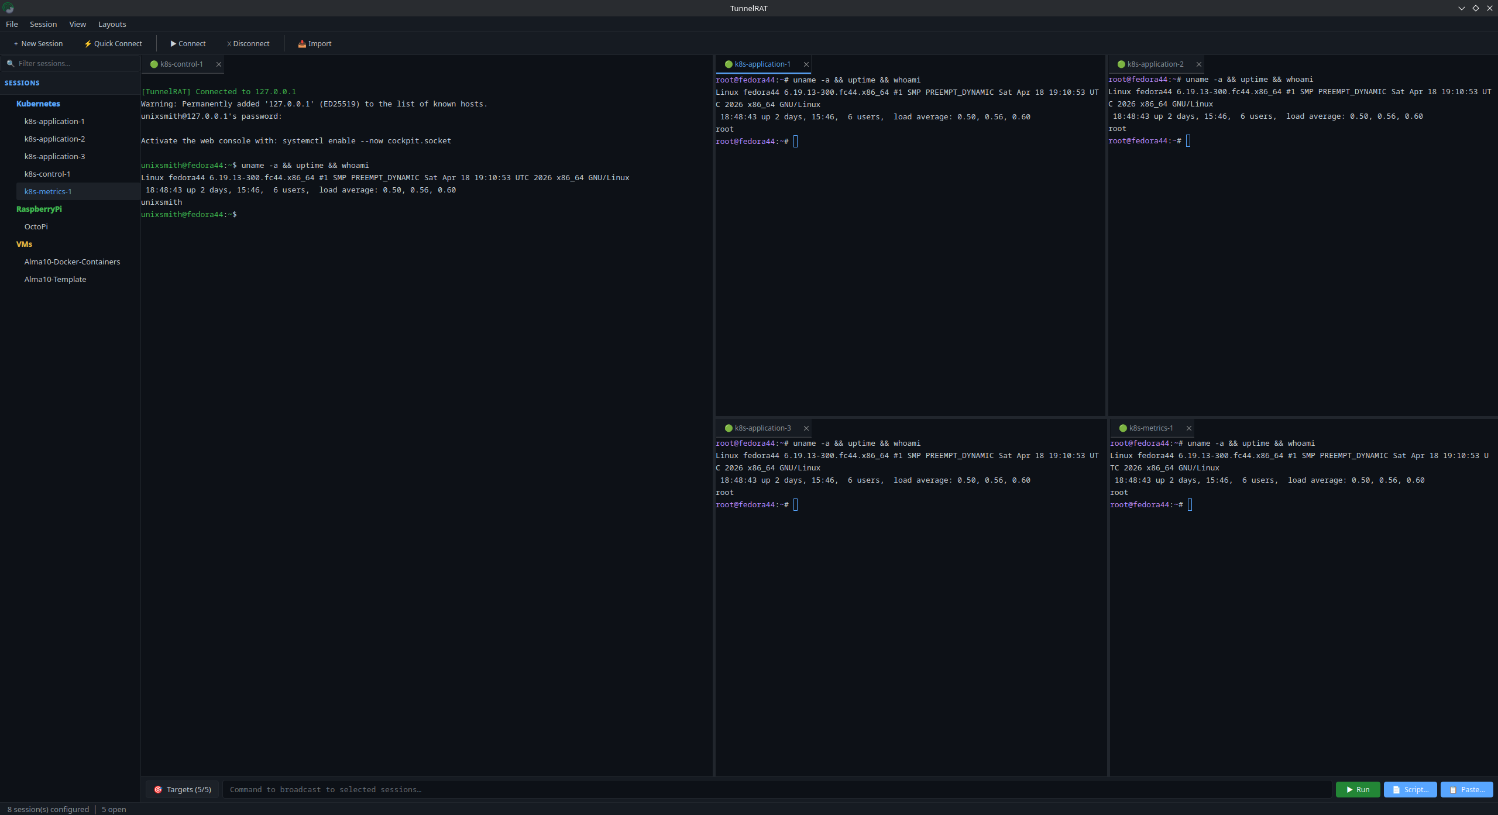Click the Import toolbar icon
This screenshot has width=1498, height=815.
coord(302,44)
